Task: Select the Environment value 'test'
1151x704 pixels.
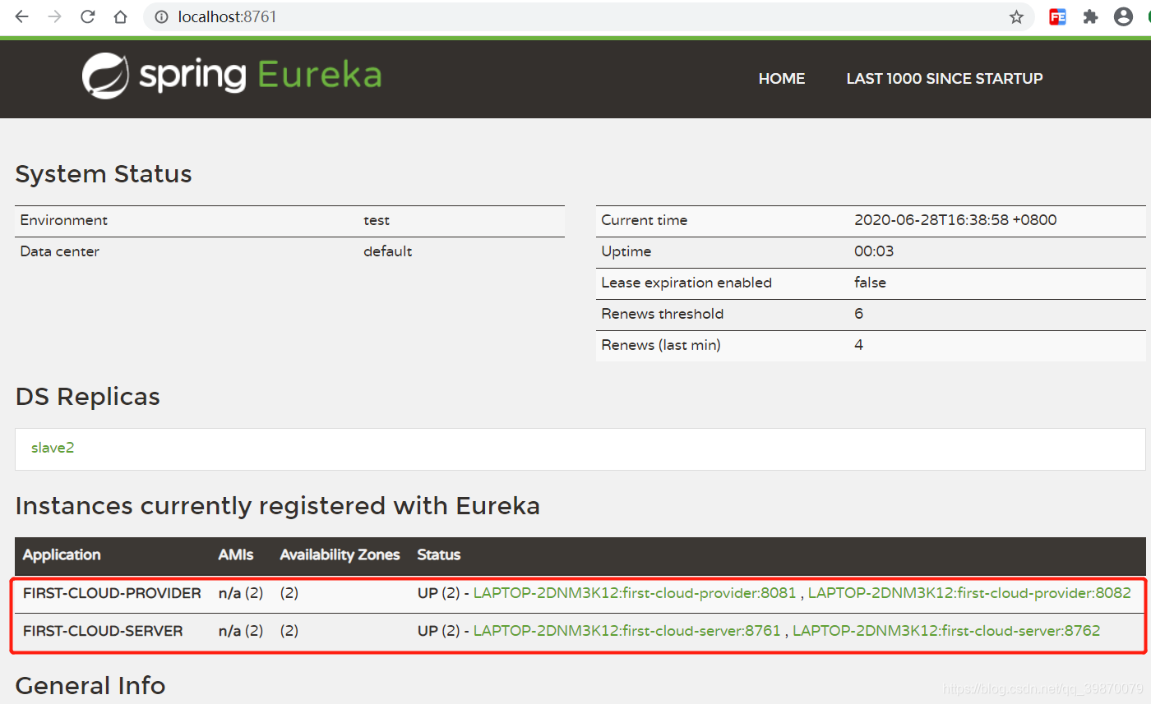Action: coord(377,220)
